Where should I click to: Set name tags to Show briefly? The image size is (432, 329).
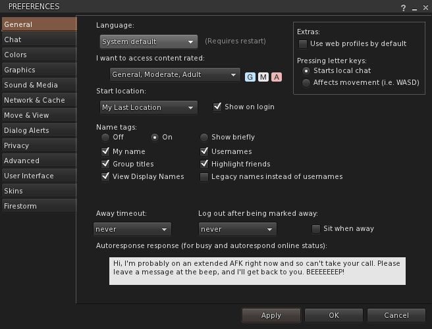204,138
